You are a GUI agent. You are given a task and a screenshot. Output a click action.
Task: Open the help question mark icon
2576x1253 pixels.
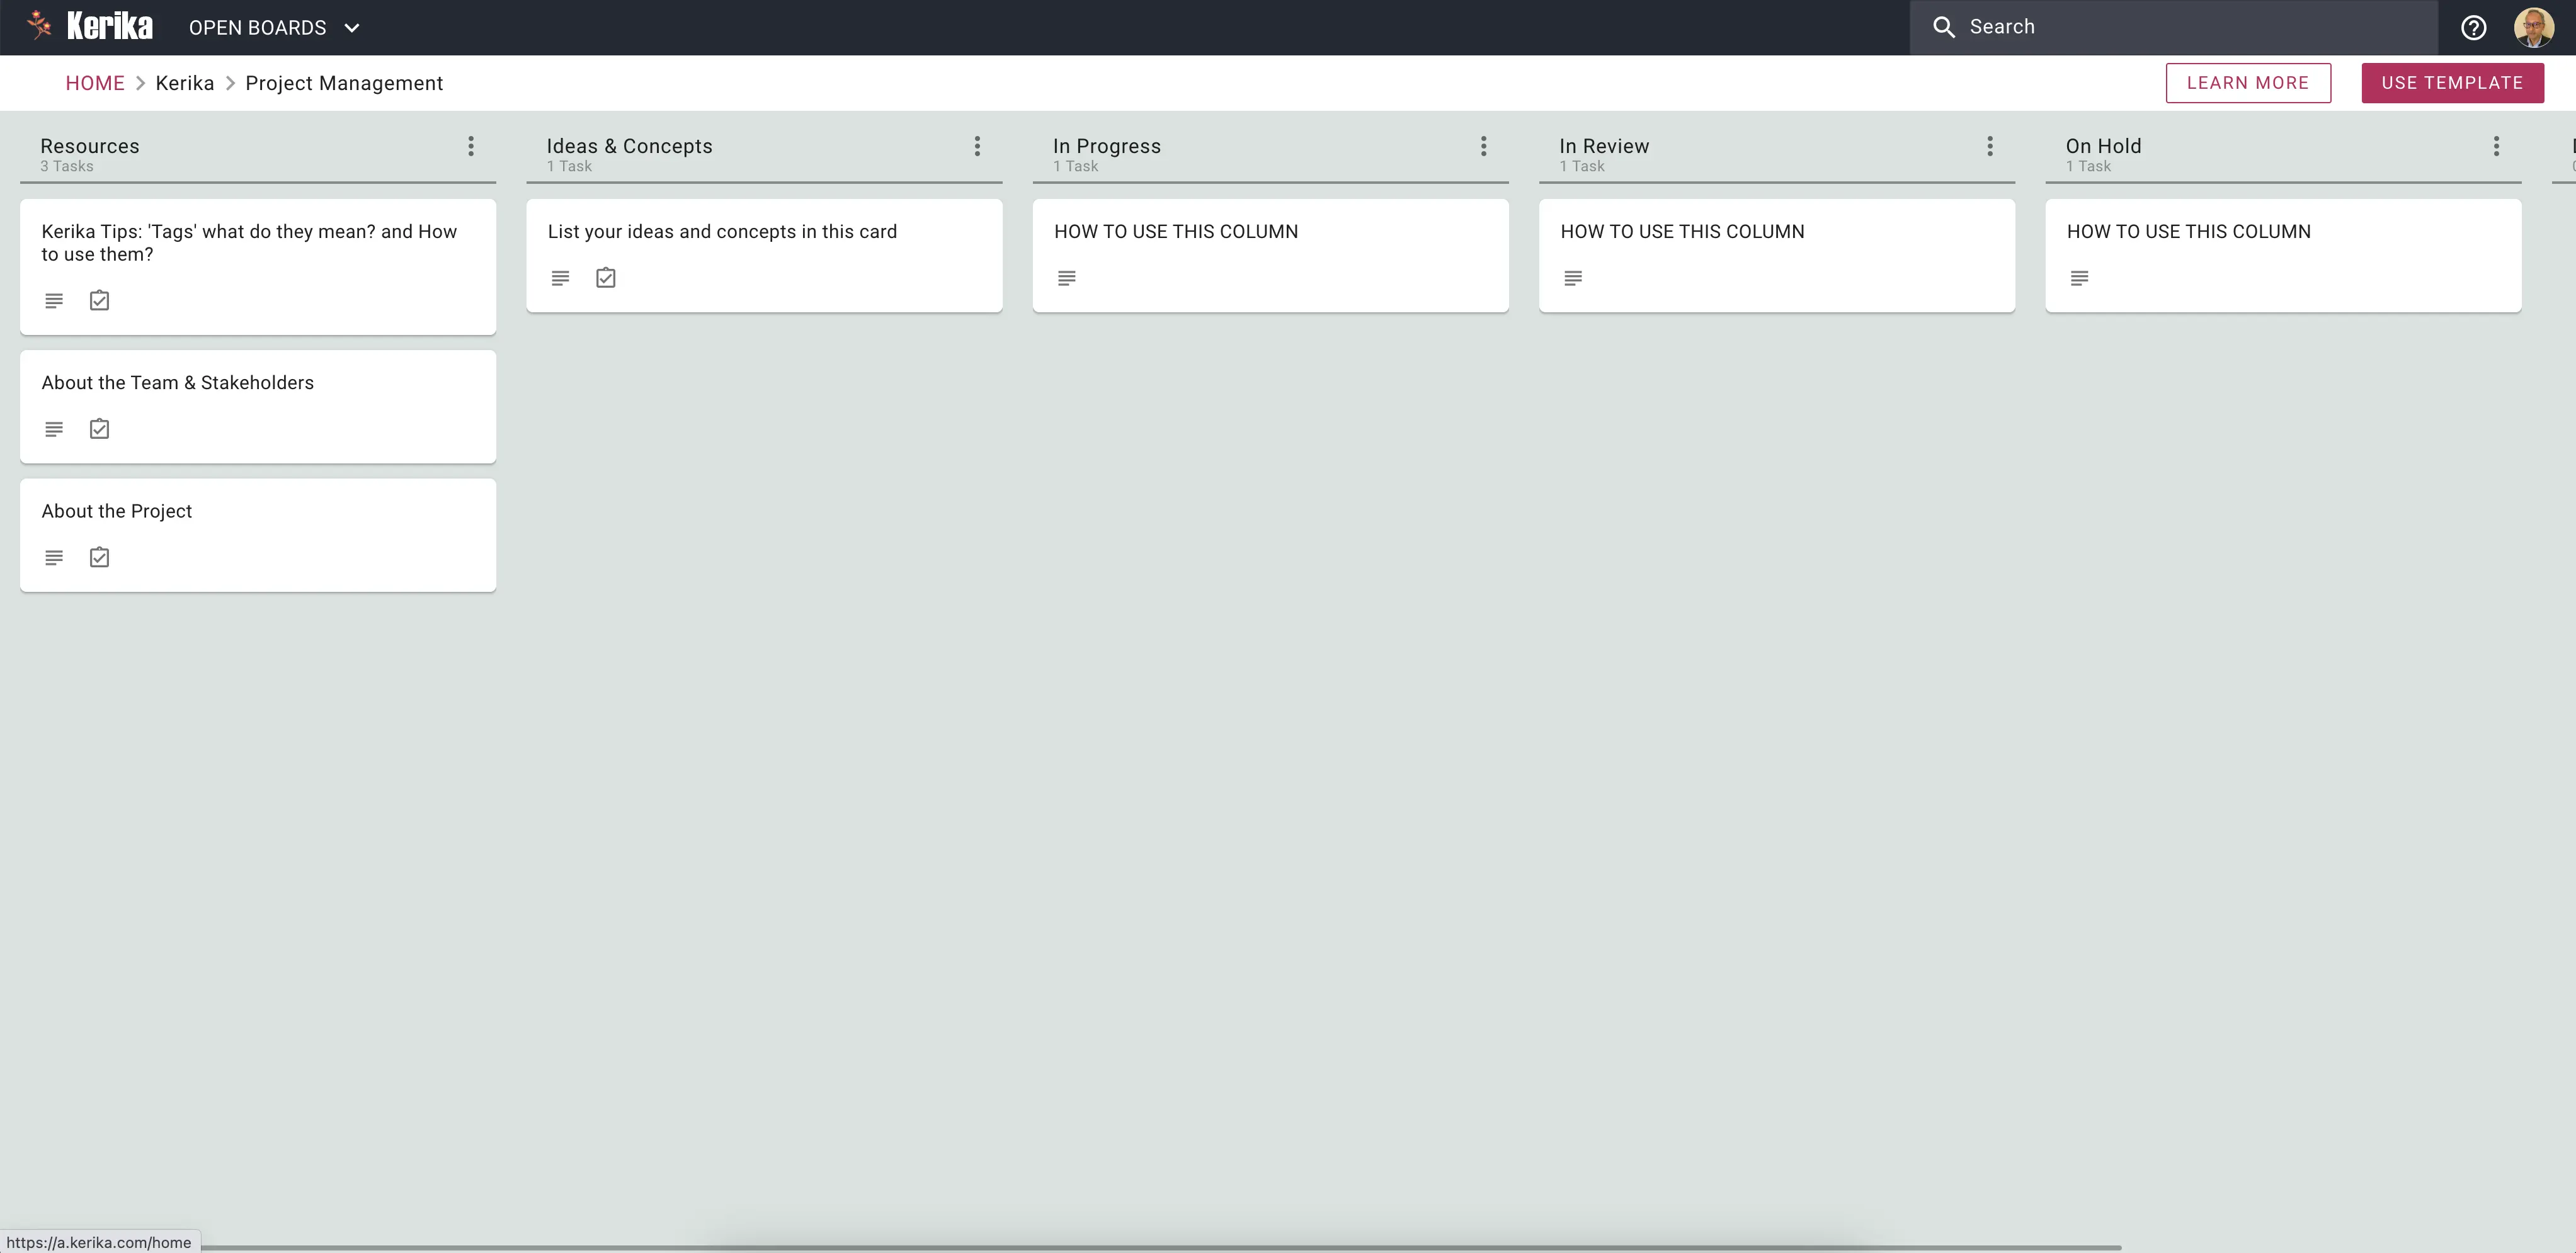click(2473, 27)
